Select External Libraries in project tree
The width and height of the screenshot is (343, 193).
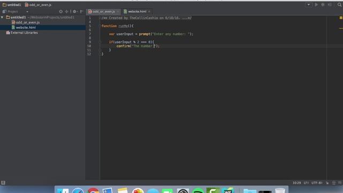[x=22, y=33]
